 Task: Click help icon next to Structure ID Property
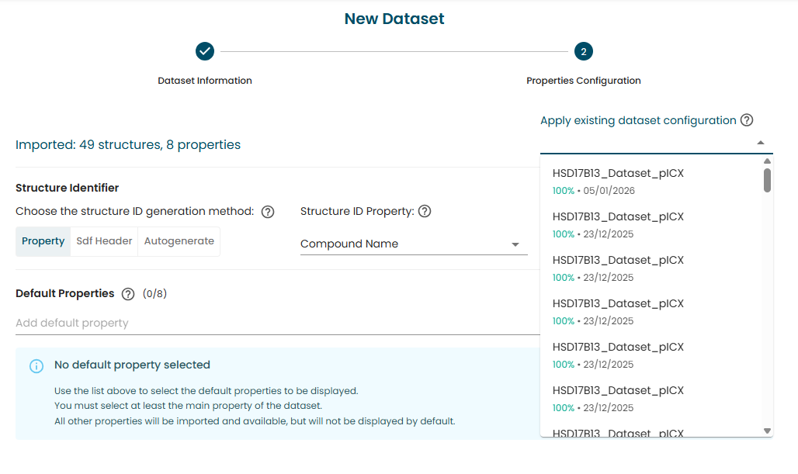[x=425, y=211]
